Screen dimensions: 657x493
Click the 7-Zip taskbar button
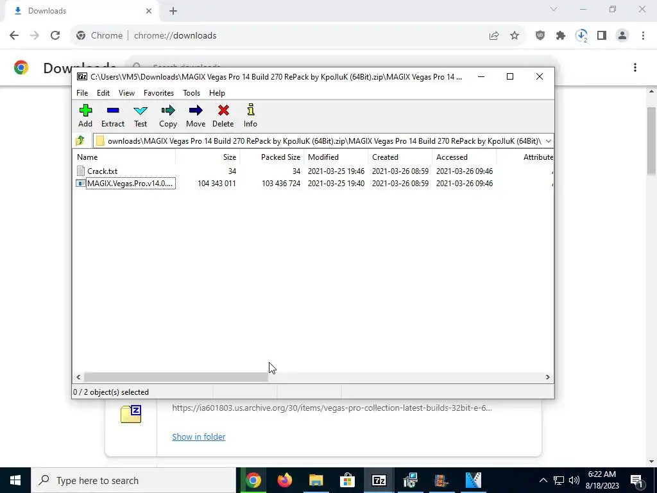(x=379, y=480)
